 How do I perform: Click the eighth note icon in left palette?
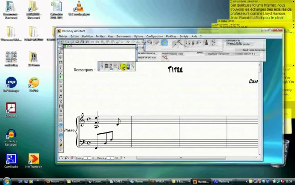(x=61, y=72)
